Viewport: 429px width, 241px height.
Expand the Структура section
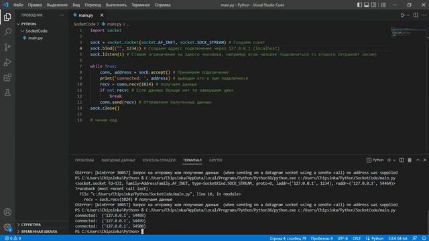(x=31, y=225)
